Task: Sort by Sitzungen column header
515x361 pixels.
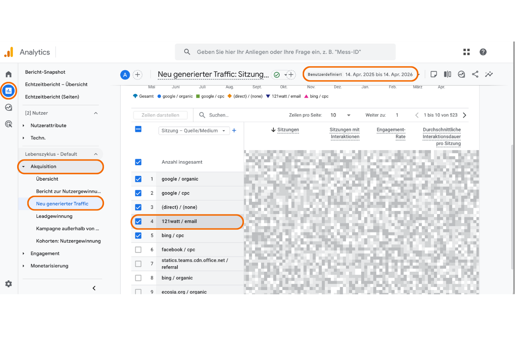Action: (288, 130)
